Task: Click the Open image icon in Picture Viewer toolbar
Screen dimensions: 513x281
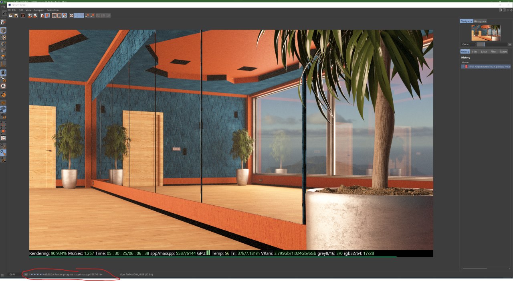Action: [x=11, y=15]
